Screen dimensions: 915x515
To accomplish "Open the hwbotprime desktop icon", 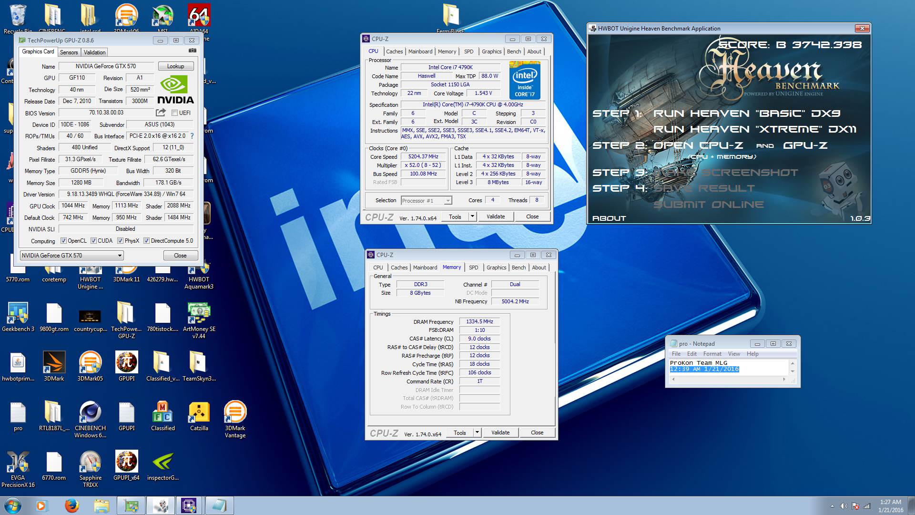I will (x=18, y=366).
